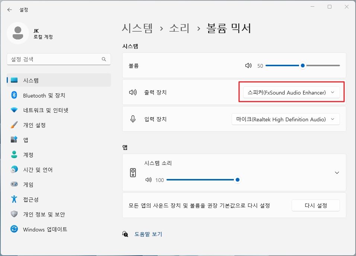356x256 pixels.
Task: Click the accessibility figure icon for 접근성
Action: coord(14,199)
